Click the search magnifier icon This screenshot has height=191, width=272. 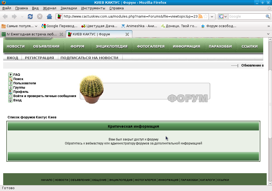[268, 16]
